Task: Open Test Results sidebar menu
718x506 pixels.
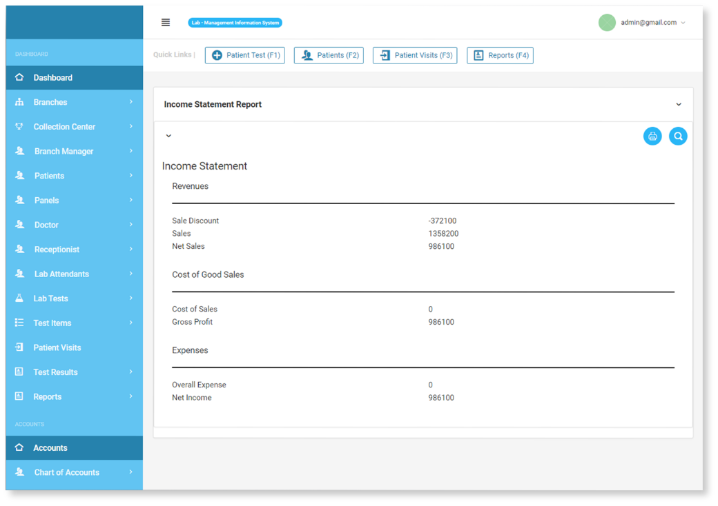Action: click(74, 372)
